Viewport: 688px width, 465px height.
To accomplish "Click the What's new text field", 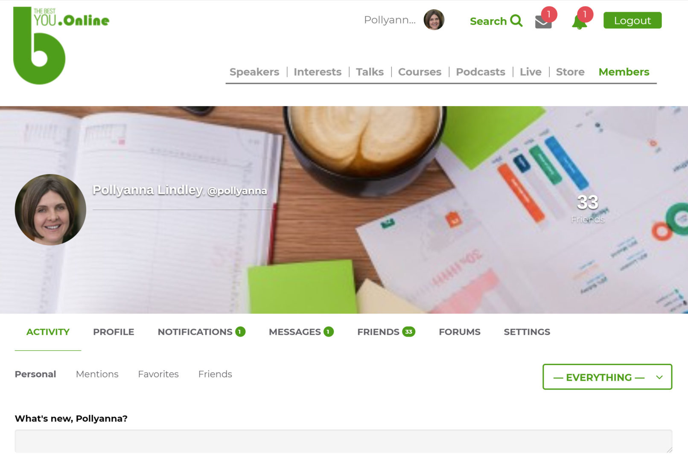I will [343, 441].
